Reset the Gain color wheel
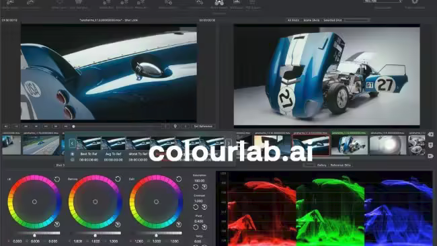This screenshot has height=246, width=437. coord(179,179)
